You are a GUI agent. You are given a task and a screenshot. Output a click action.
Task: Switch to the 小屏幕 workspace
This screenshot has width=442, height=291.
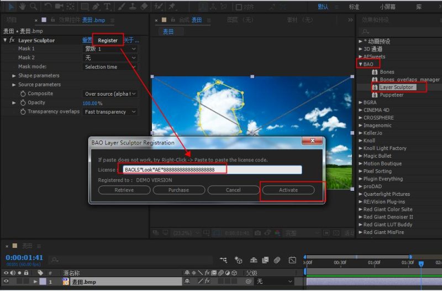(388, 7)
